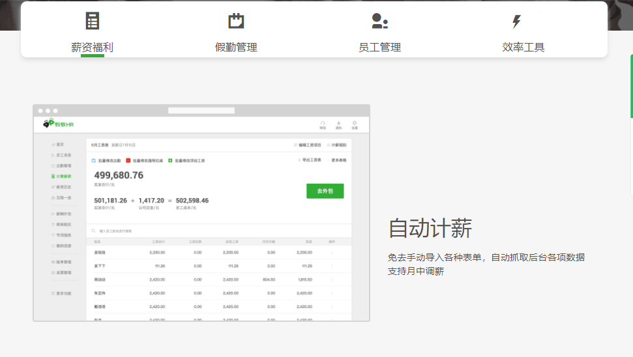Click the 薪资福利 payroll calculator icon
The width and height of the screenshot is (633, 357).
click(93, 21)
